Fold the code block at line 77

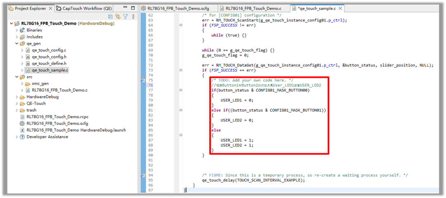click(180, 90)
